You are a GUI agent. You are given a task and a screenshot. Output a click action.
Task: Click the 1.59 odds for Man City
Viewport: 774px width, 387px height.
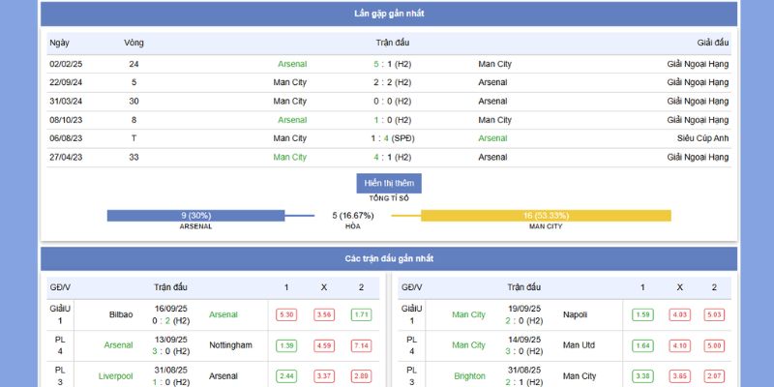point(642,314)
